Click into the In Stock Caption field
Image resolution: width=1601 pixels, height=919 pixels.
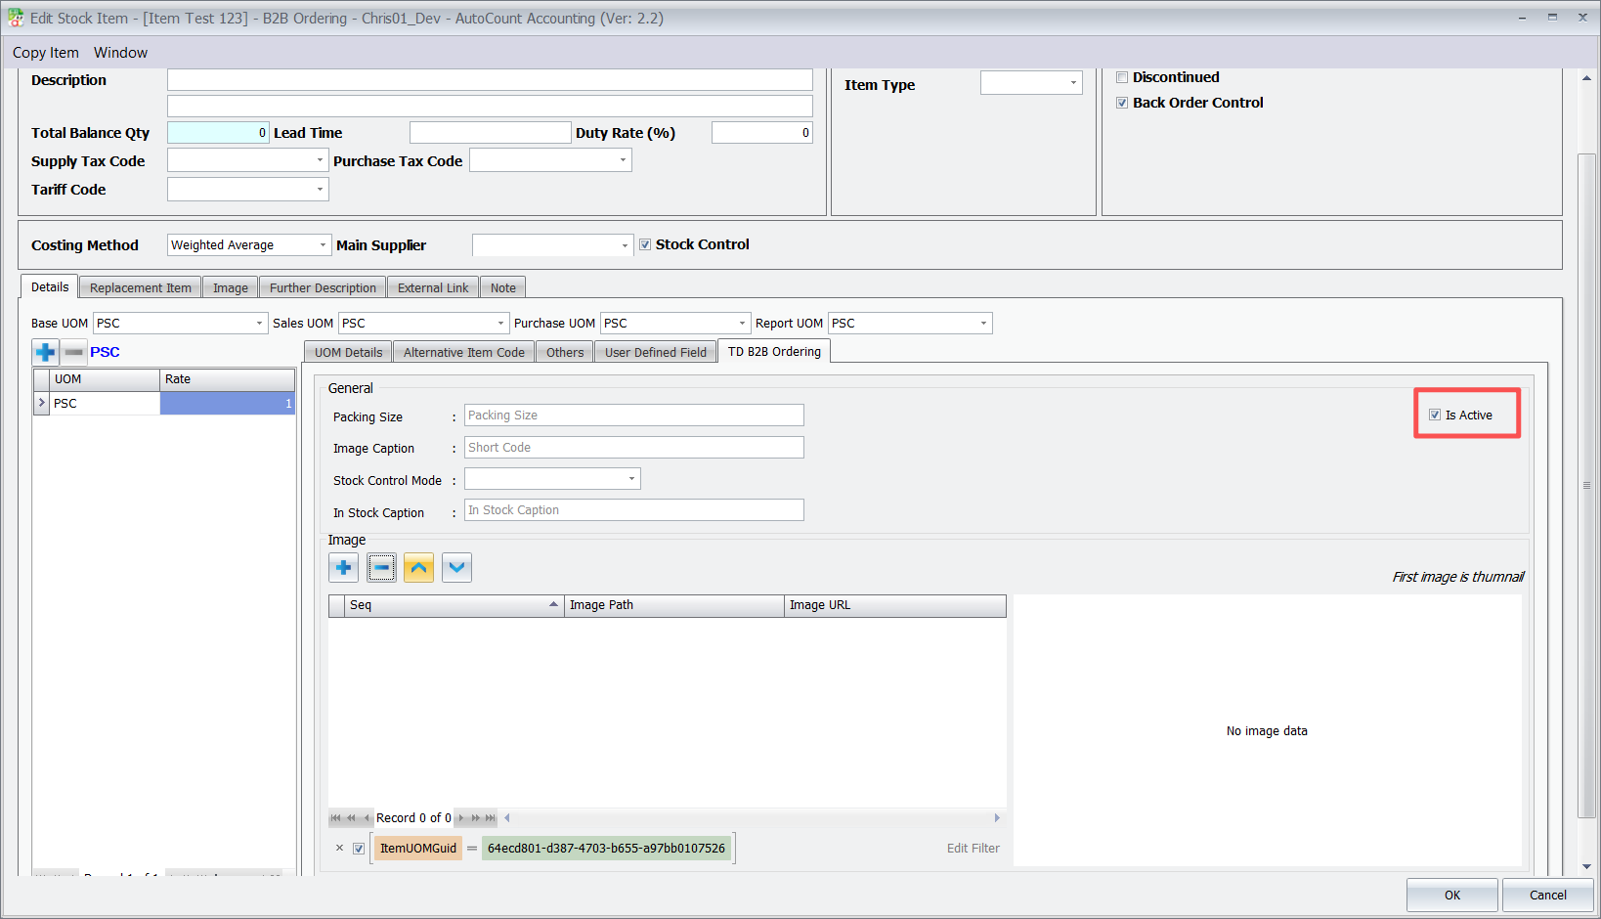tap(634, 510)
